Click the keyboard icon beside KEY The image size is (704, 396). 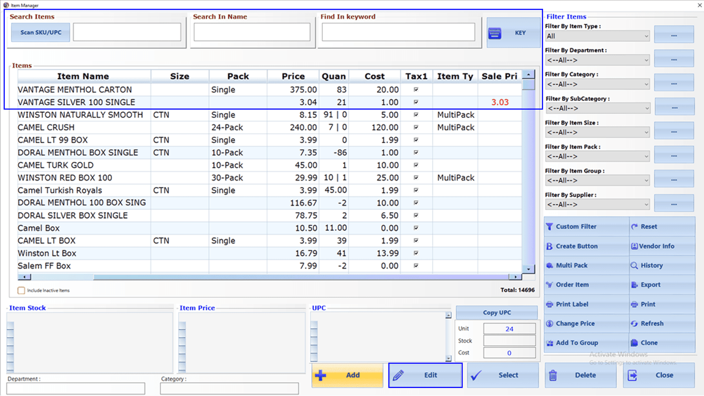click(495, 33)
